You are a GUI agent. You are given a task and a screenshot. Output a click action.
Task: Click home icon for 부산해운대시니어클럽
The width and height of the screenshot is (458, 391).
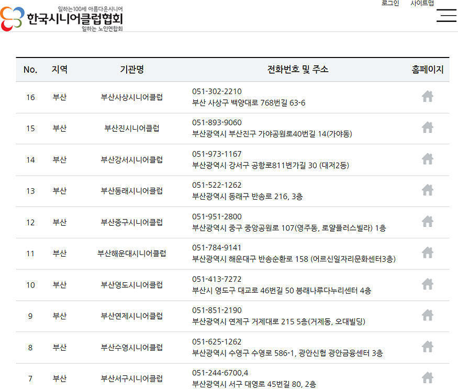[428, 253]
